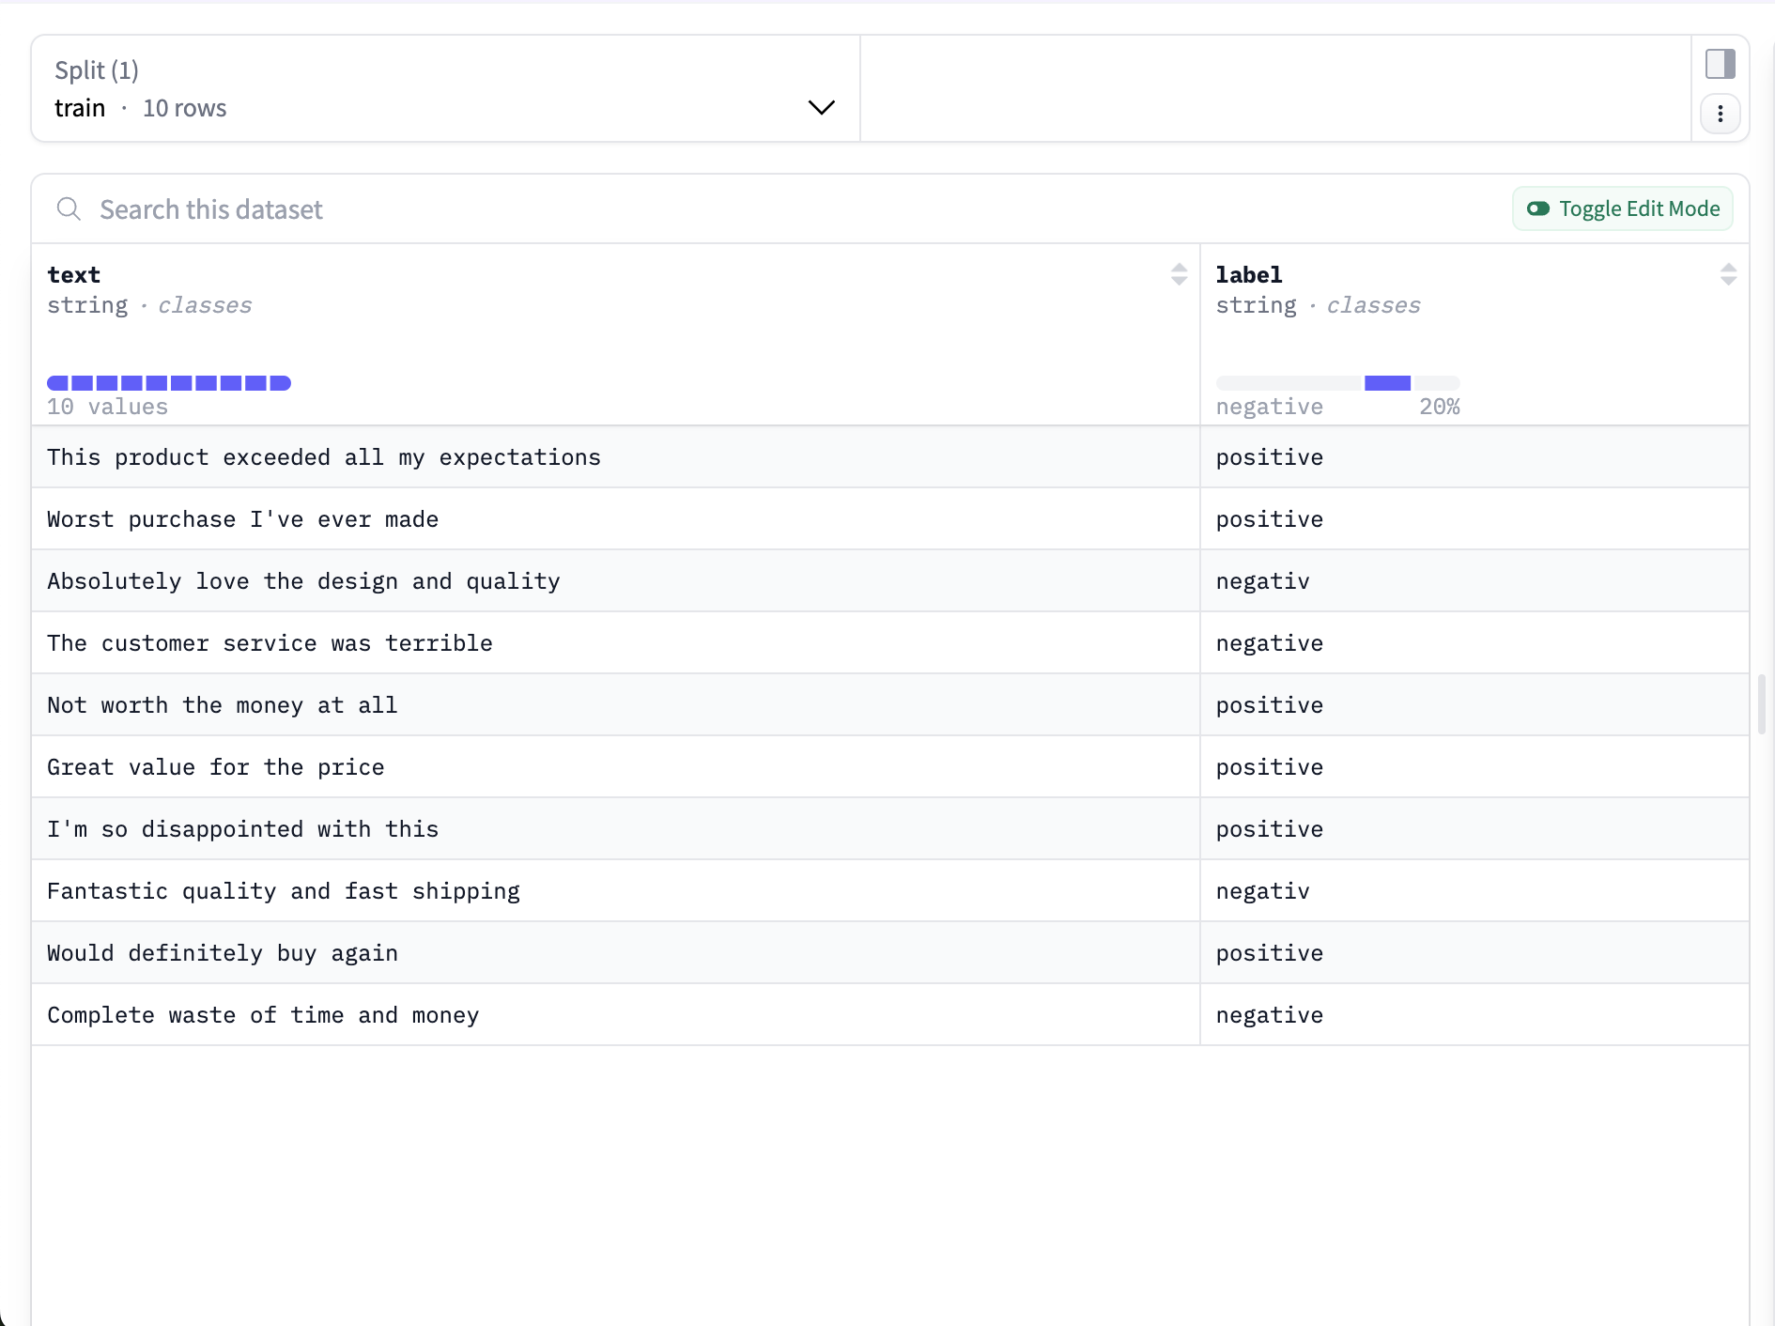Sort the text column using its sort arrows
1775x1326 pixels.
1179,274
